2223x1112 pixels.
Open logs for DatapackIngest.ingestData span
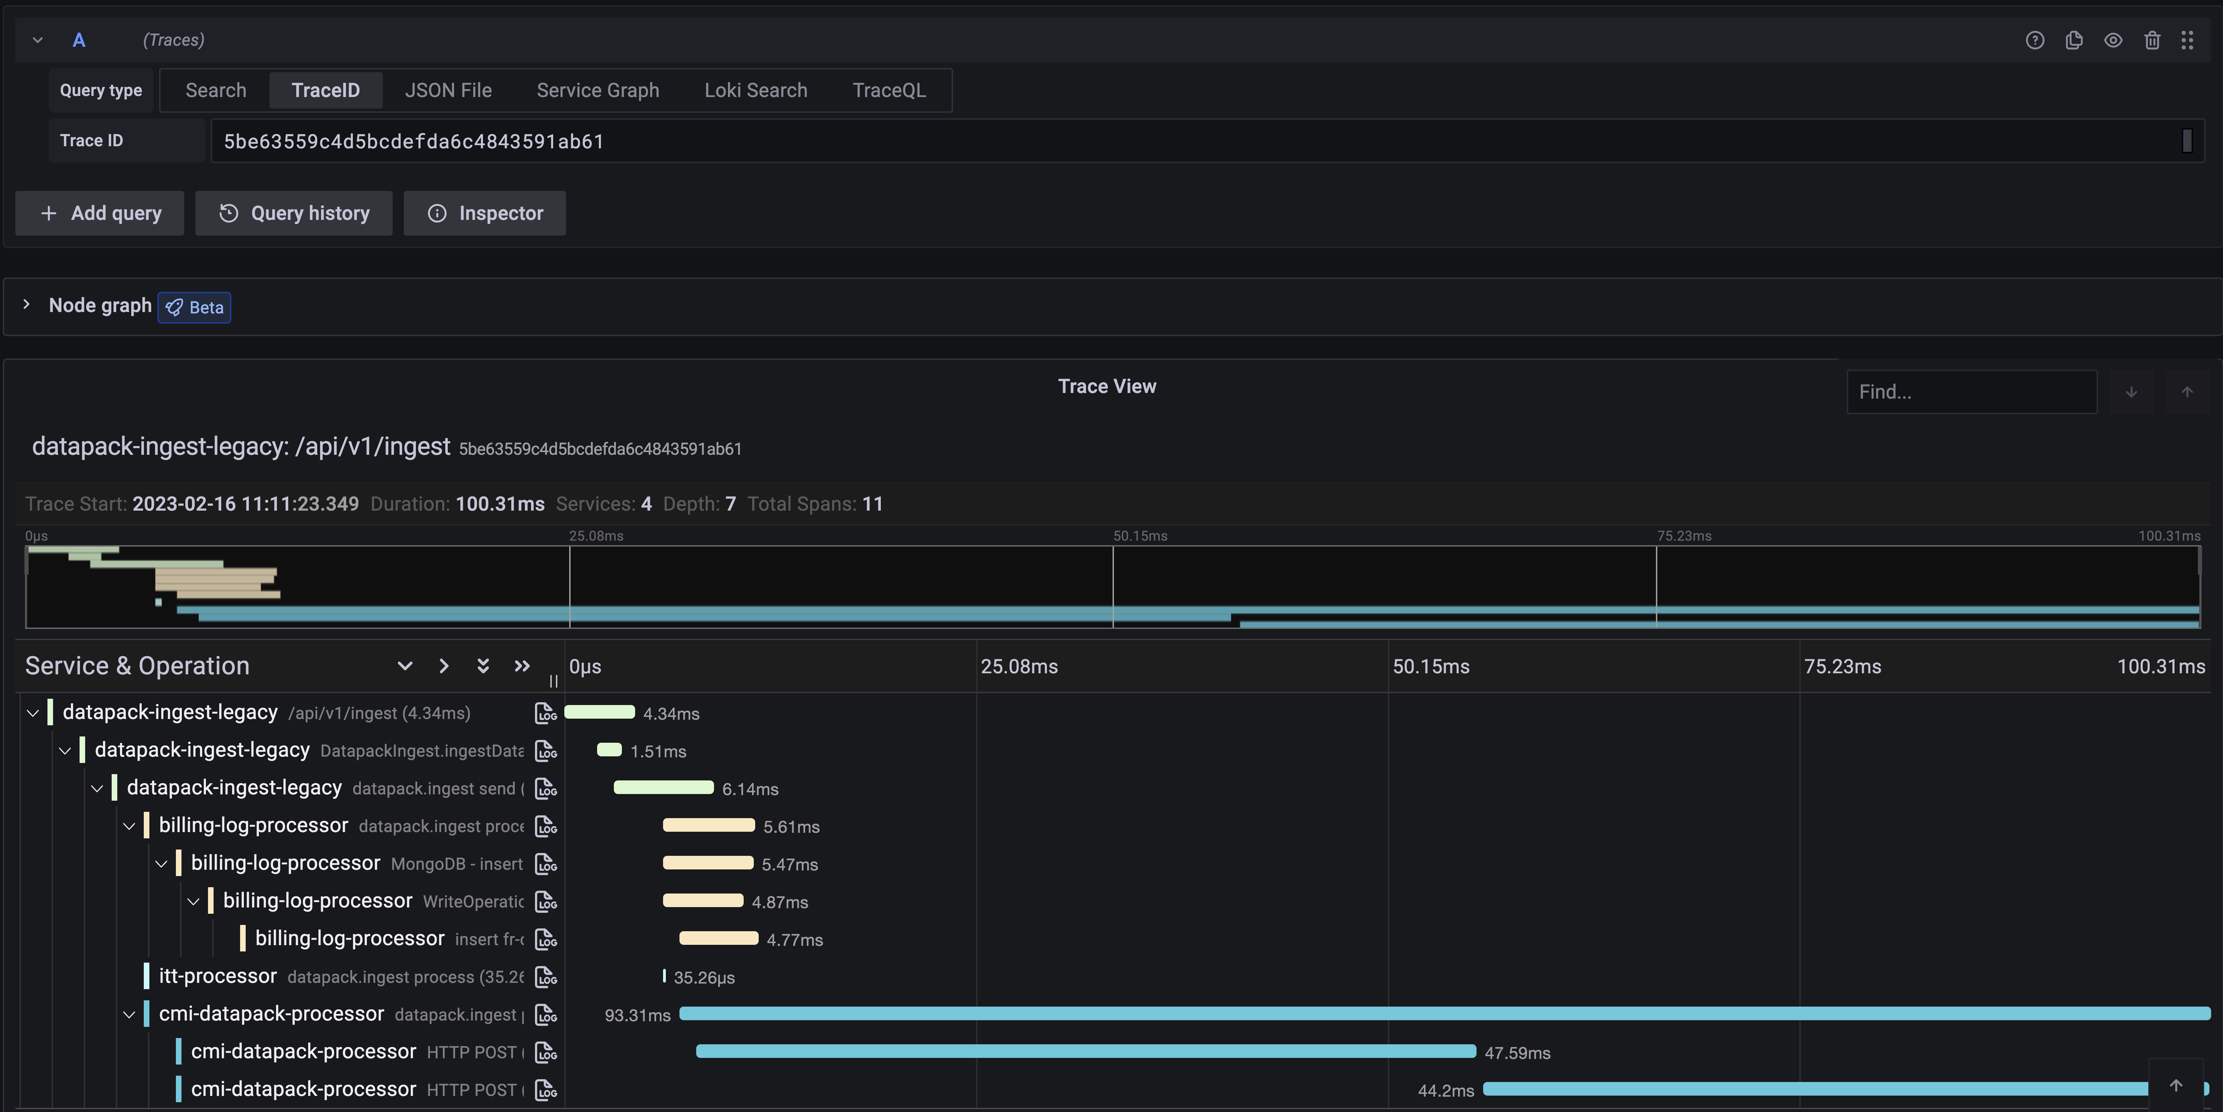pyautogui.click(x=545, y=751)
